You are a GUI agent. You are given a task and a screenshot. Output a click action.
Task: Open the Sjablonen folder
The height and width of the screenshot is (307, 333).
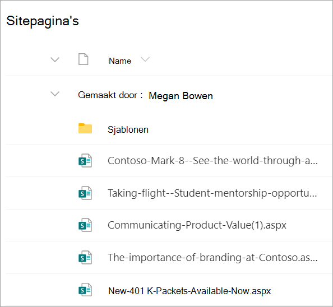pyautogui.click(x=128, y=129)
